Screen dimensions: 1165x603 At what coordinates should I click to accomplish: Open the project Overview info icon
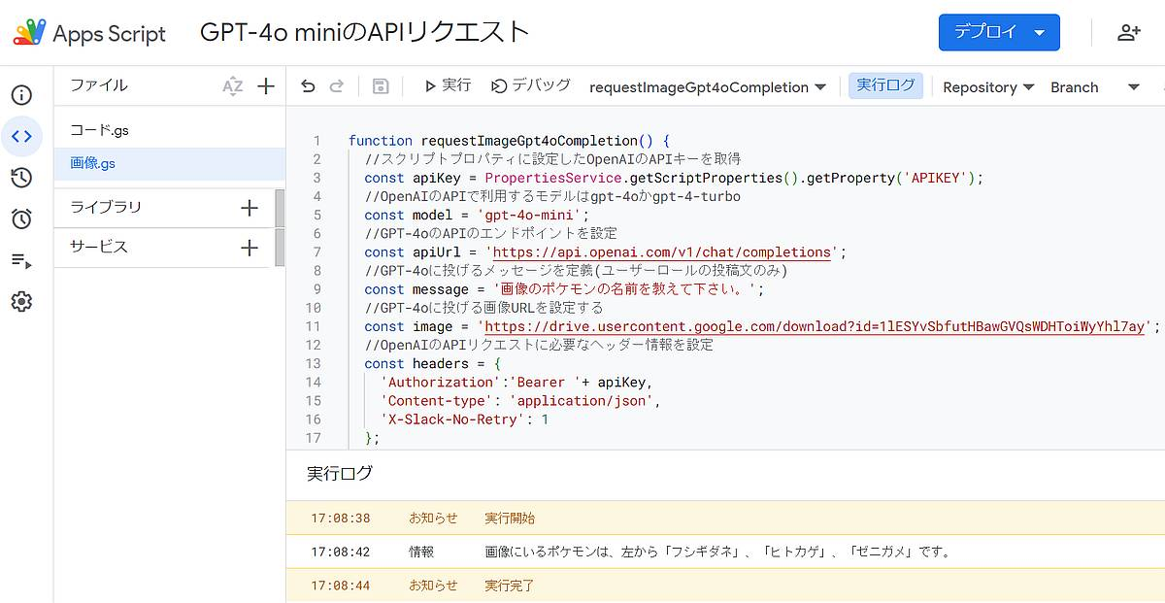click(21, 95)
